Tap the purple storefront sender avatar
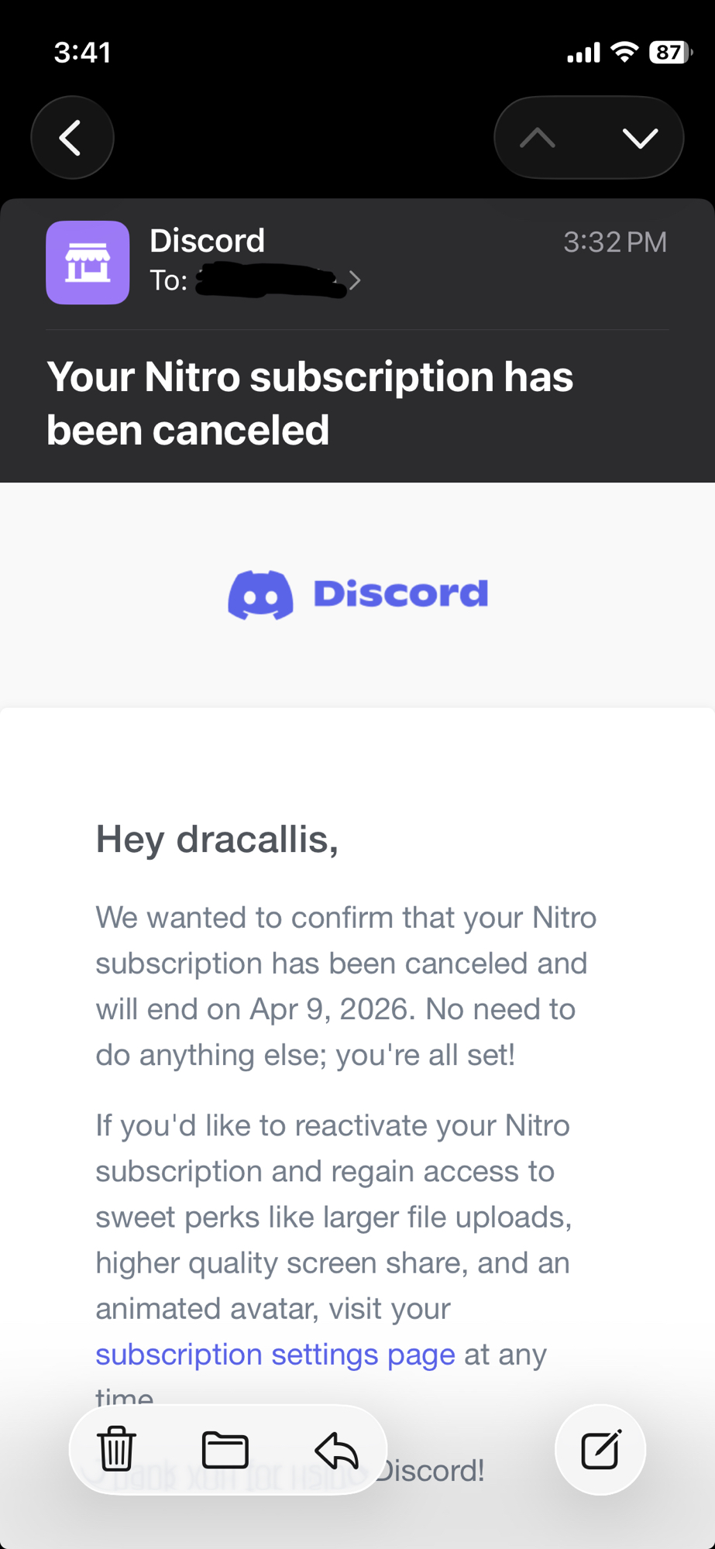Screen dimensions: 715x1549 [x=88, y=263]
